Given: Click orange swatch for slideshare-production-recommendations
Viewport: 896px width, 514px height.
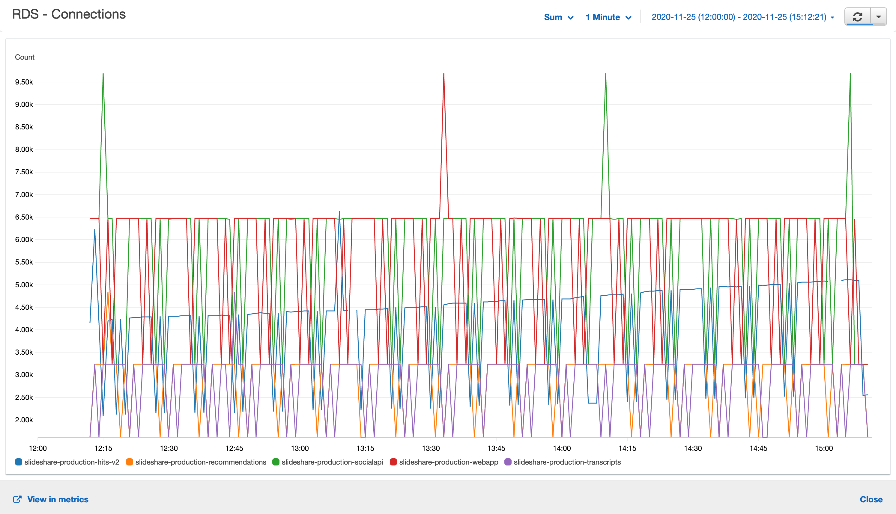Looking at the screenshot, I should 130,462.
